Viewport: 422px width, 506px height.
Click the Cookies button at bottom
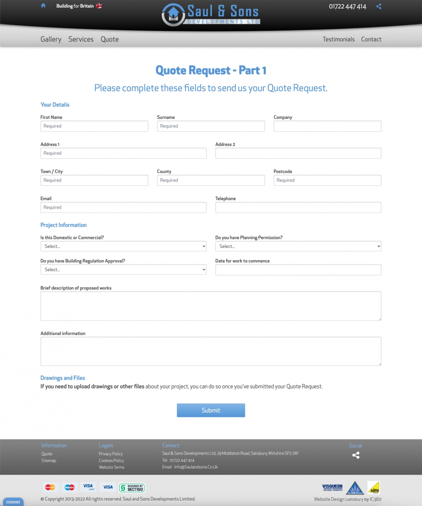pos(13,502)
